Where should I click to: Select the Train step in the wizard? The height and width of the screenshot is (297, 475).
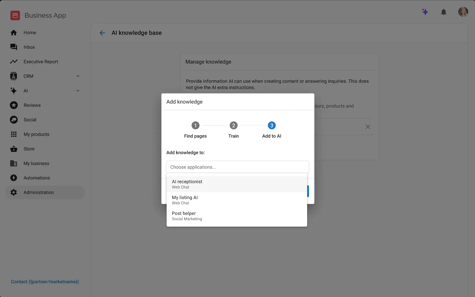tap(233, 125)
